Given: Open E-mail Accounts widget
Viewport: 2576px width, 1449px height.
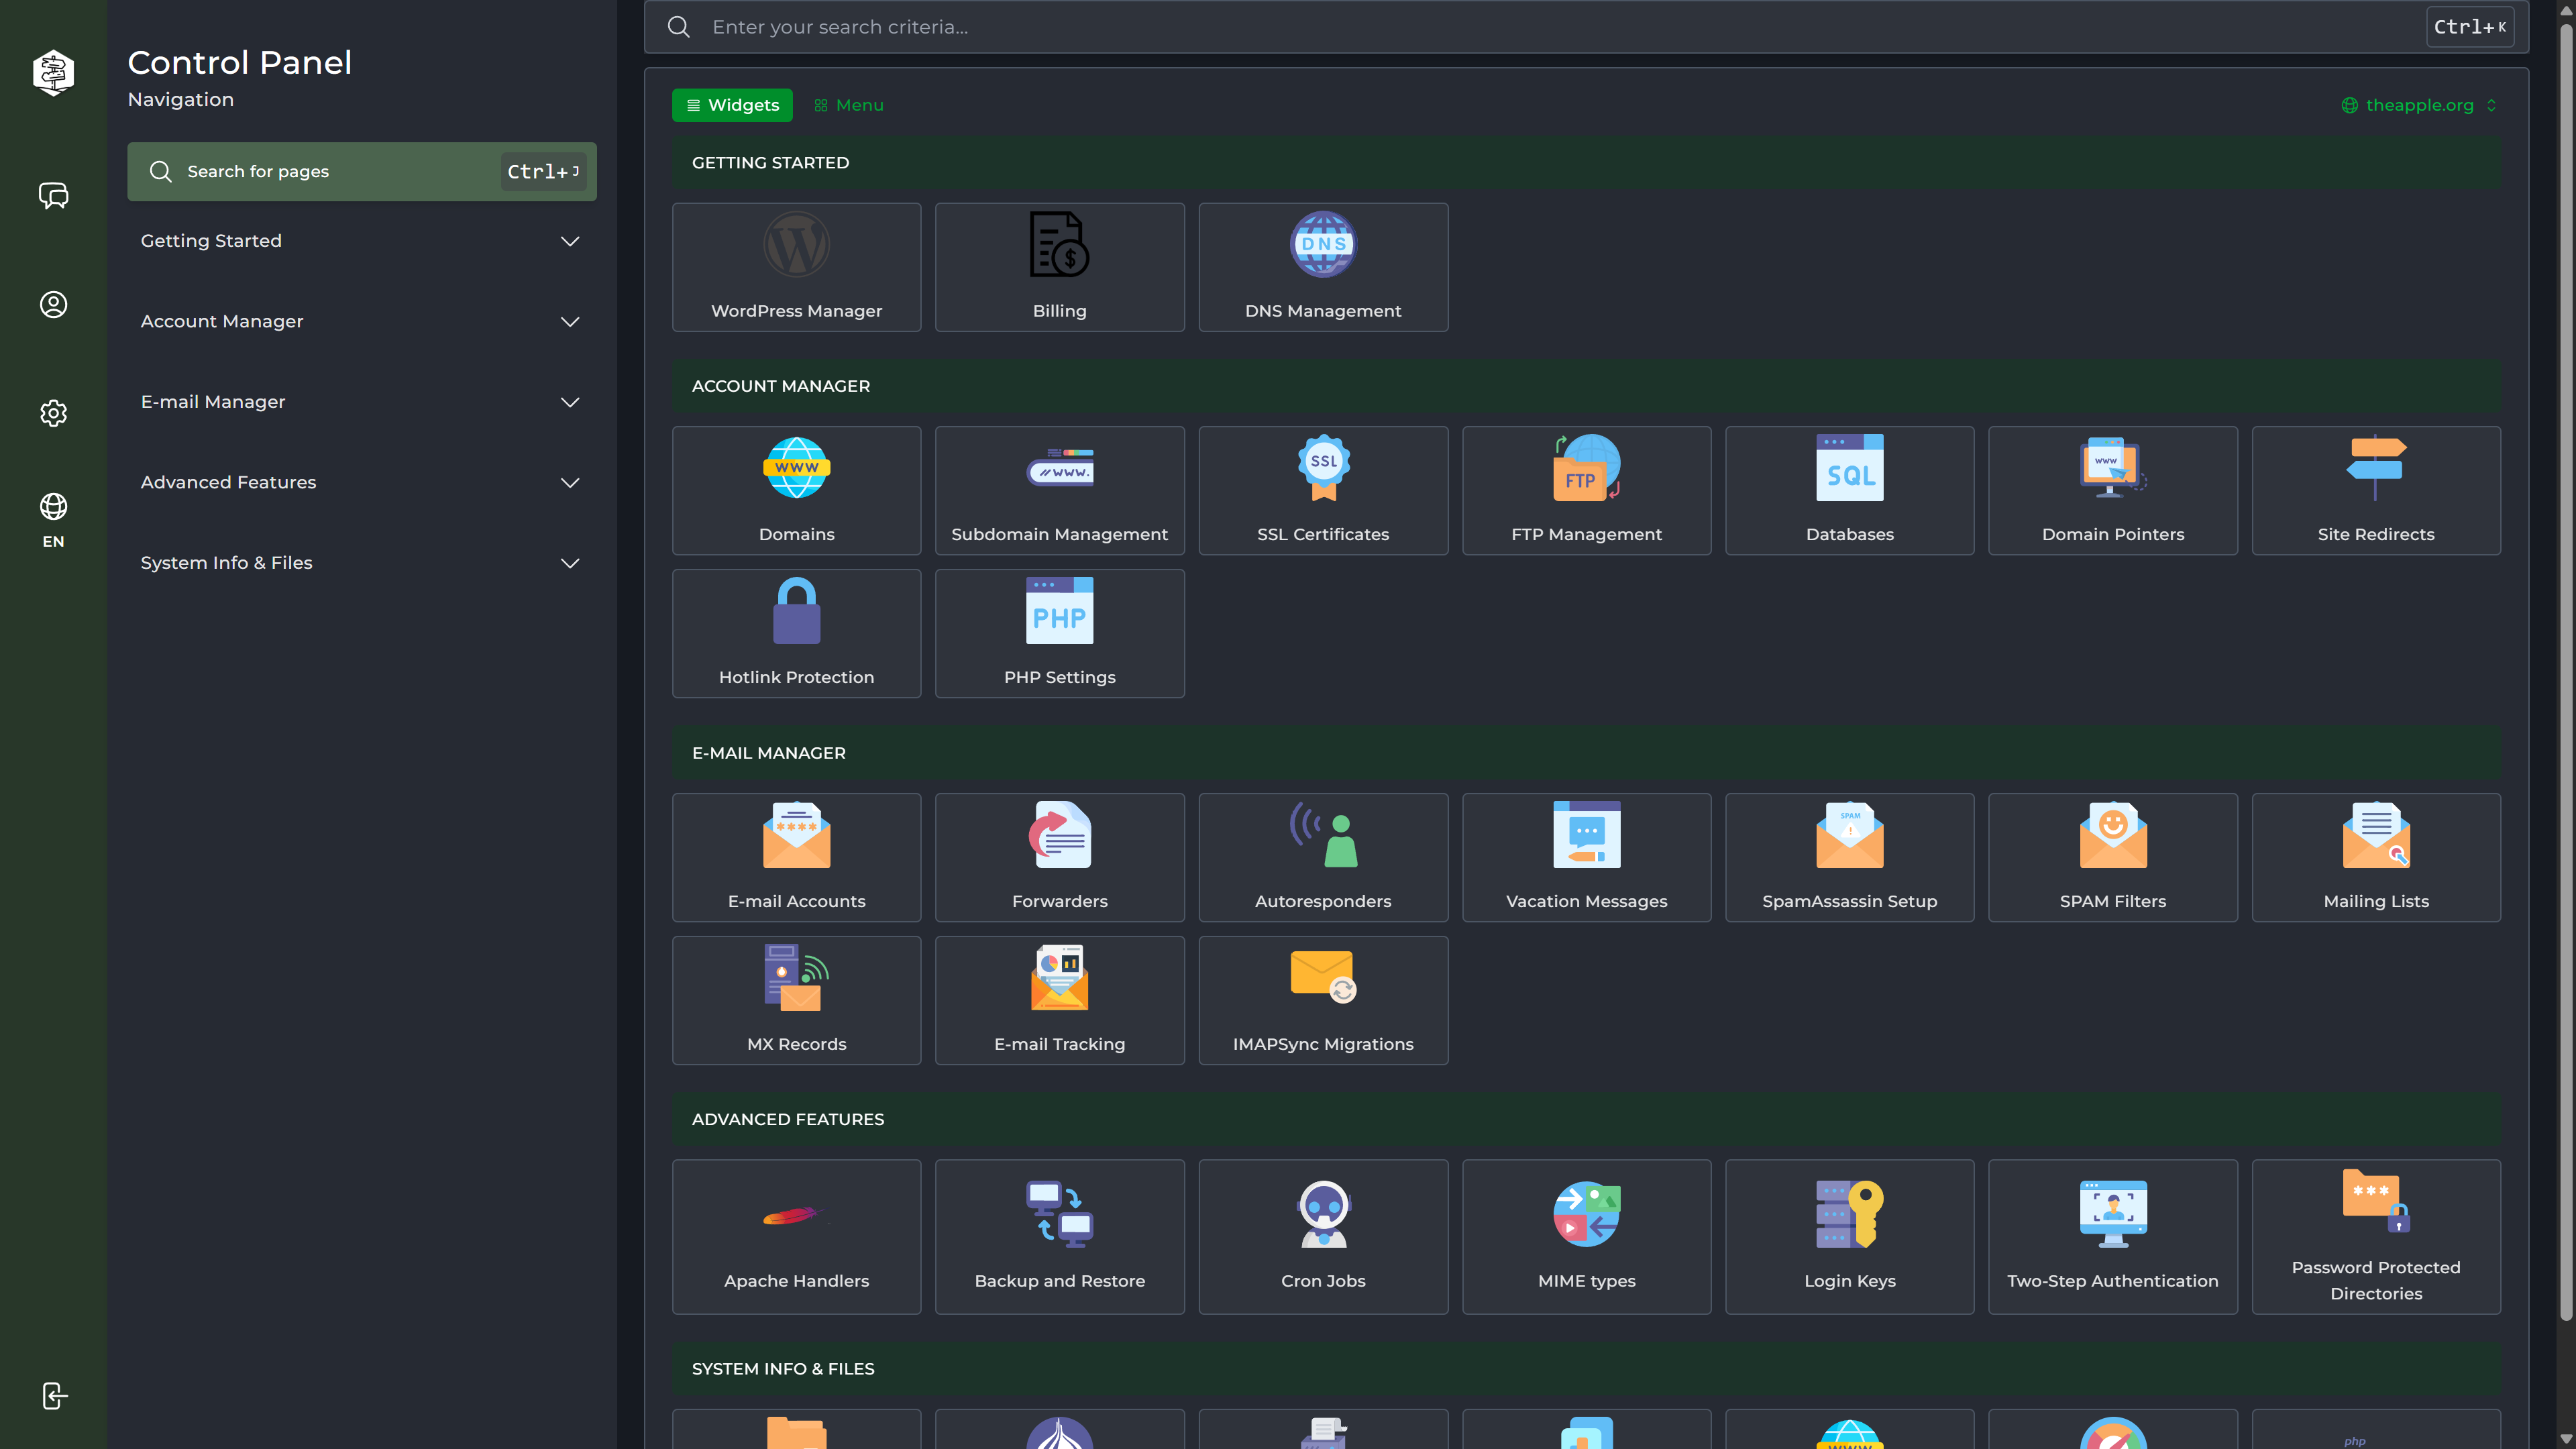Looking at the screenshot, I should click(796, 857).
